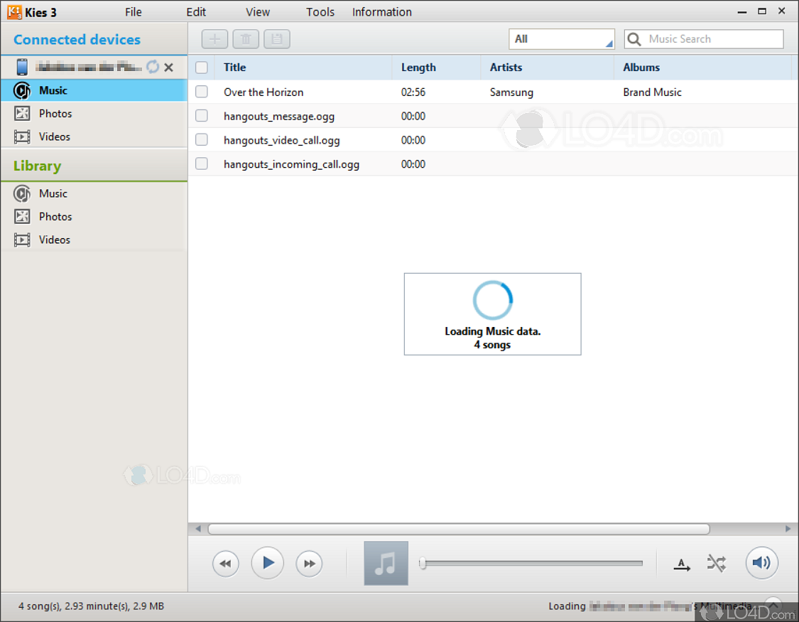Sort by the Length column header
799x622 pixels.
[x=436, y=68]
